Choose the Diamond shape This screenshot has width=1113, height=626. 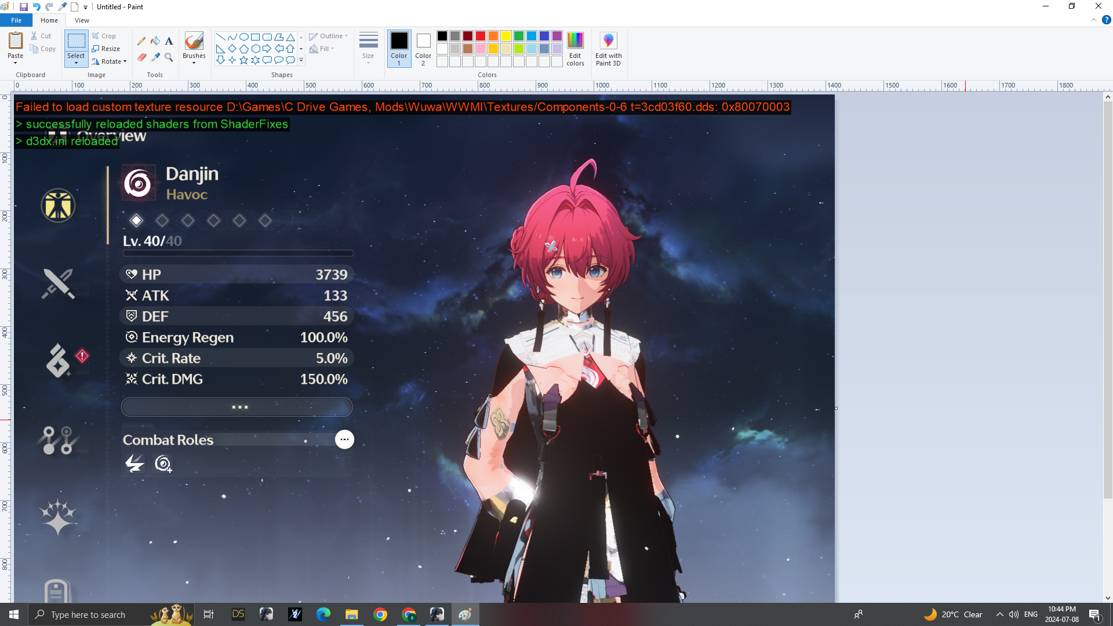click(232, 48)
